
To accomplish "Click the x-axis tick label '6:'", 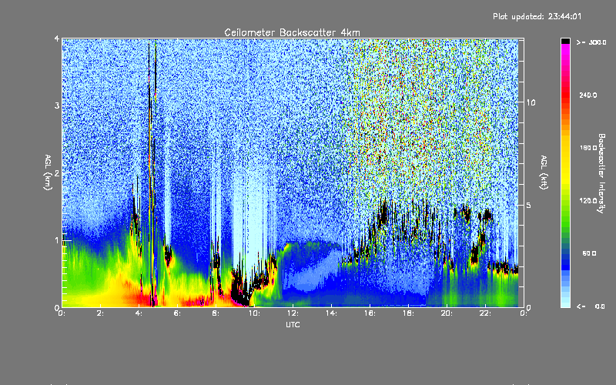I will 178,313.
